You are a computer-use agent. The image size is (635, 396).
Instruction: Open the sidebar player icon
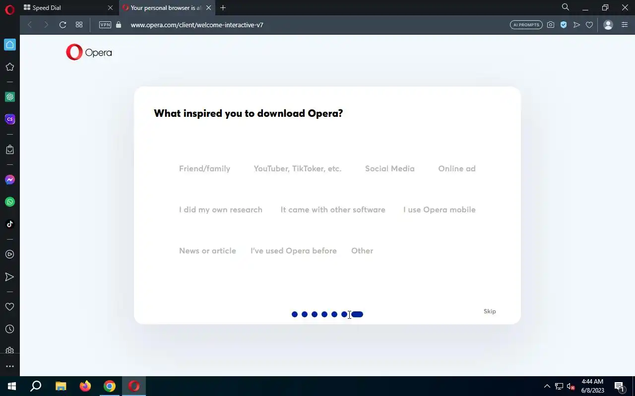click(x=9, y=254)
